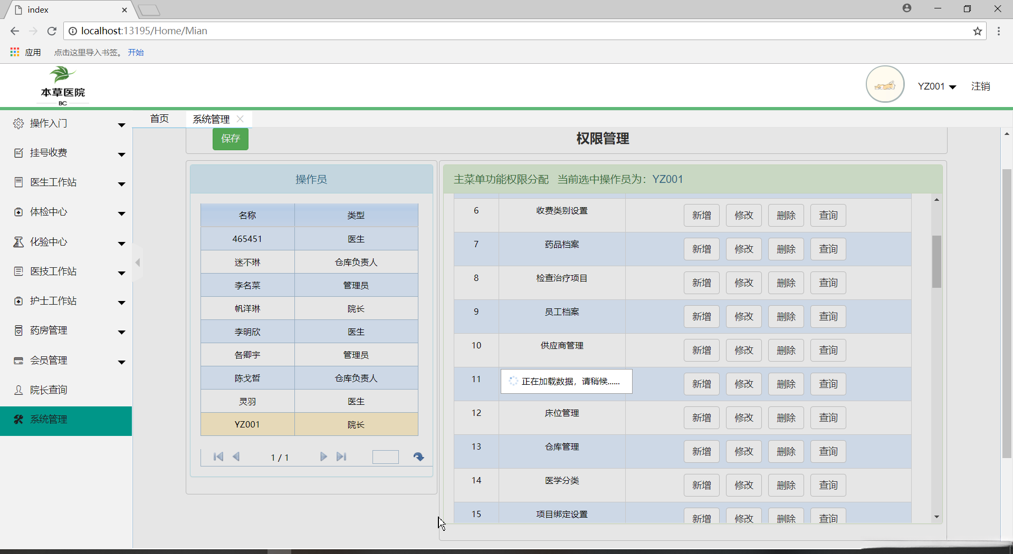Screen dimensions: 1013x554
Task: Open the browser profile icon
Action: 907,8
